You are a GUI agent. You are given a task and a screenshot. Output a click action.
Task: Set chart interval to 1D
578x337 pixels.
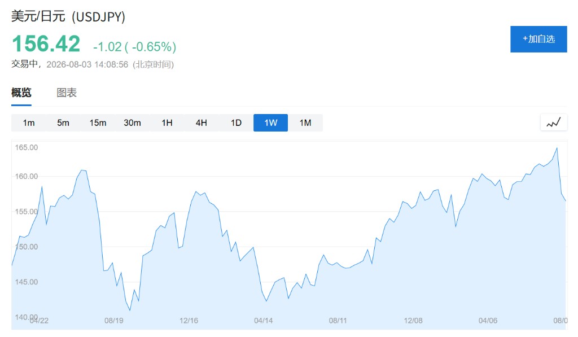click(x=236, y=123)
